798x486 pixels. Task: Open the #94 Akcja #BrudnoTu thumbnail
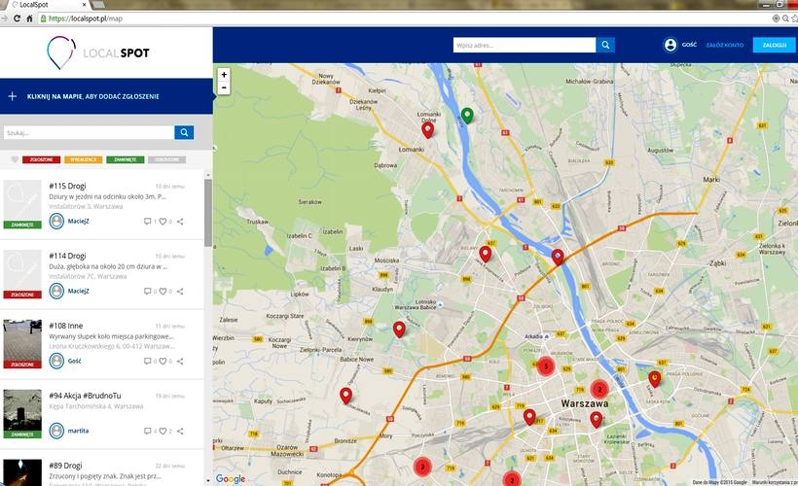coord(22,411)
